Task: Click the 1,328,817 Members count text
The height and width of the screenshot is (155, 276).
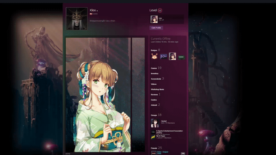Action: [x=164, y=138]
